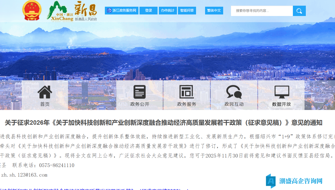Open the 办件统计 page
Image resolution: width=335 pixels, height=190 pixels.
(x=168, y=11)
